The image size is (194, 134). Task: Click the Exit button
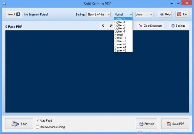tap(182, 14)
